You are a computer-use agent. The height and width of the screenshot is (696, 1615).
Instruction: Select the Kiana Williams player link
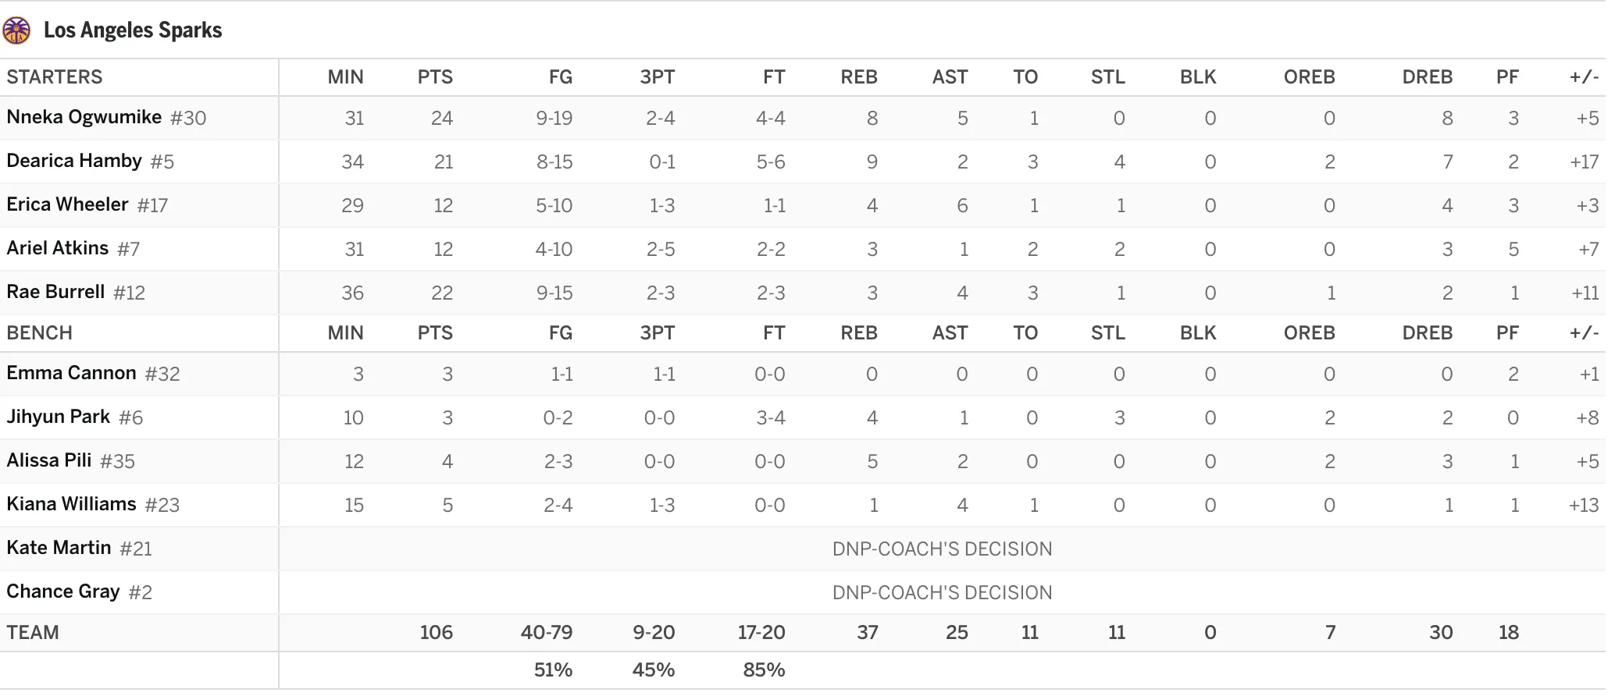(71, 504)
